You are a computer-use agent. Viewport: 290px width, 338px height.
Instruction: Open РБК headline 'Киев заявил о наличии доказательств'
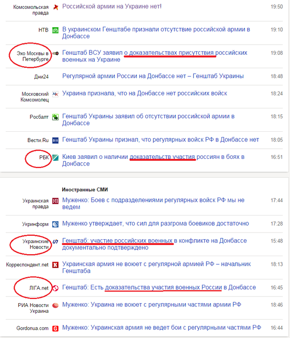153,160
